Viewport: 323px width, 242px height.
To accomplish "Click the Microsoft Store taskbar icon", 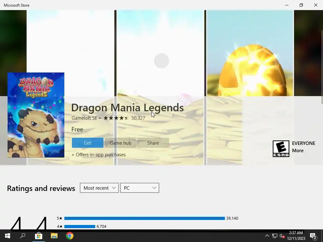I will [38, 236].
